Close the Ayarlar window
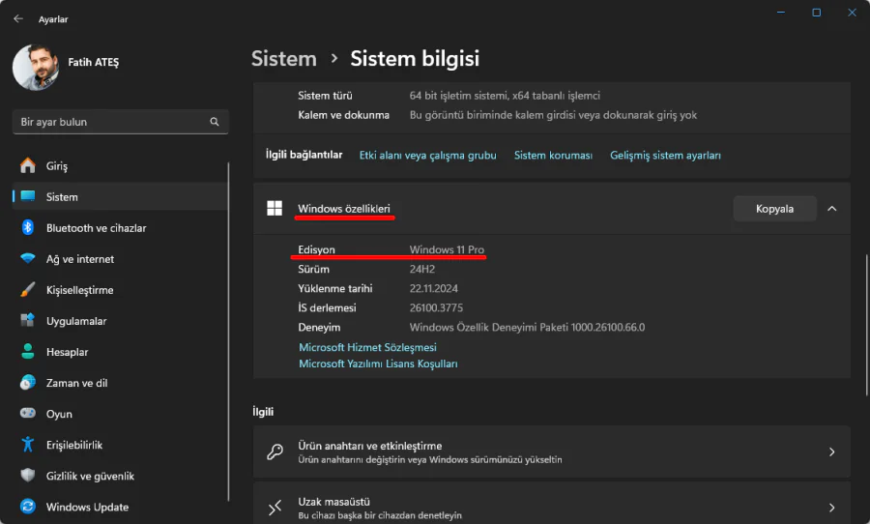 click(852, 13)
